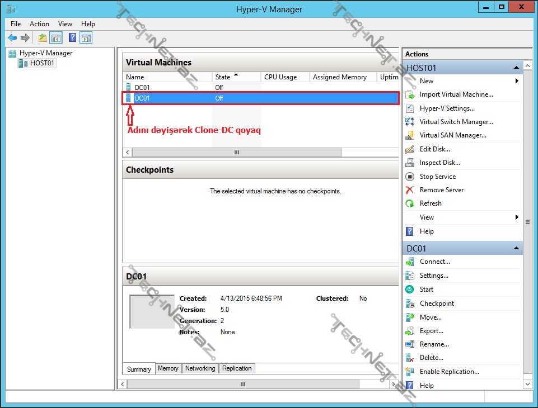Toggle the Action pane visibility
Screen dimensions: 538x408
86,37
